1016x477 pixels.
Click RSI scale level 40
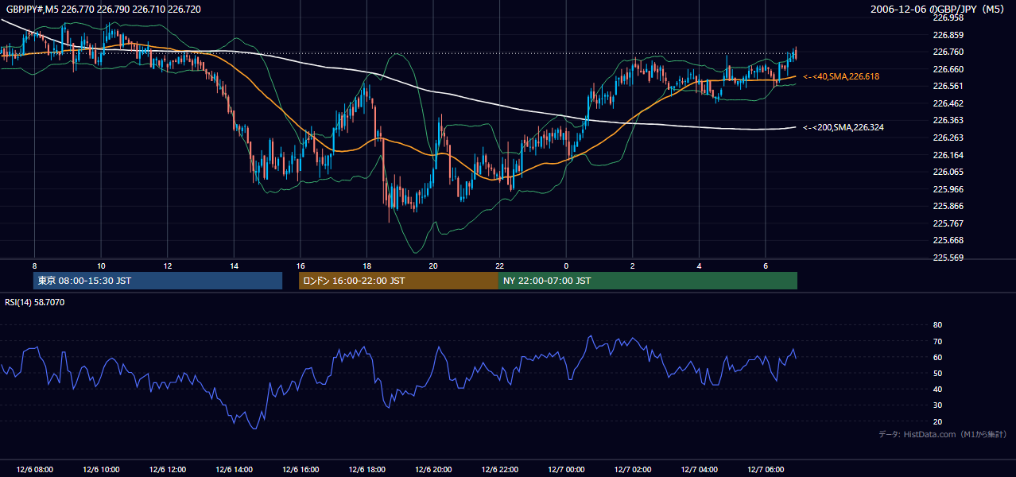tap(937, 389)
